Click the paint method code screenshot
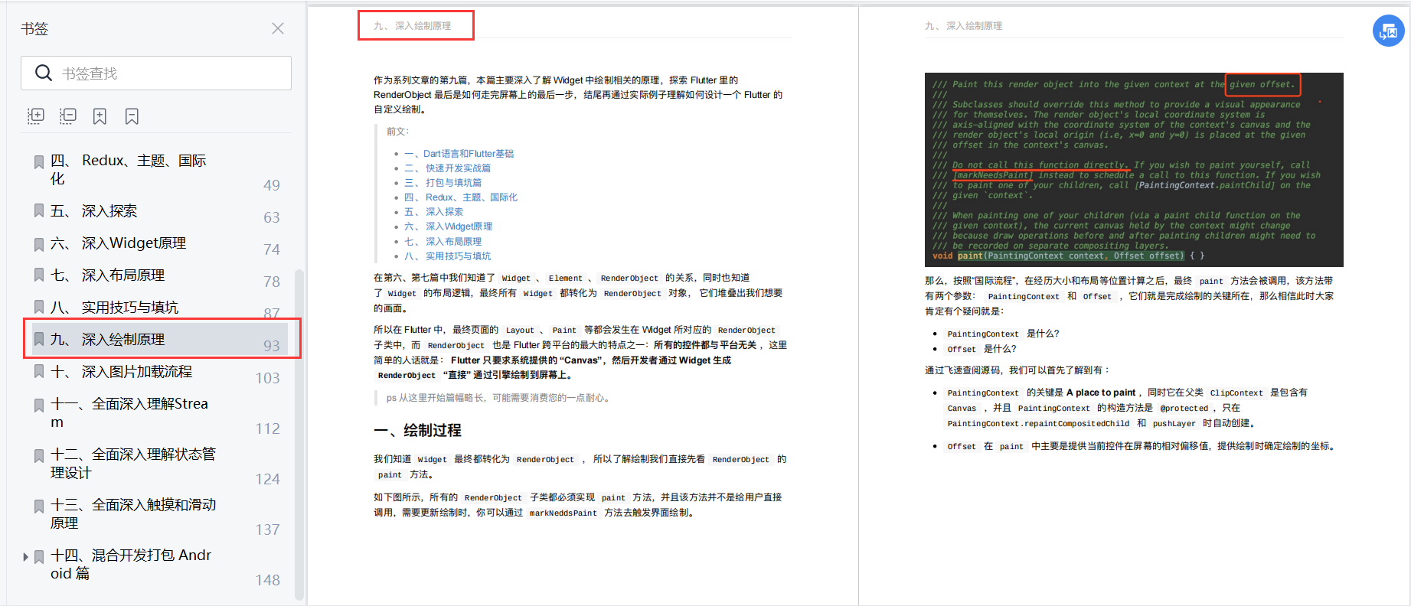Image resolution: width=1411 pixels, height=606 pixels. [1134, 170]
